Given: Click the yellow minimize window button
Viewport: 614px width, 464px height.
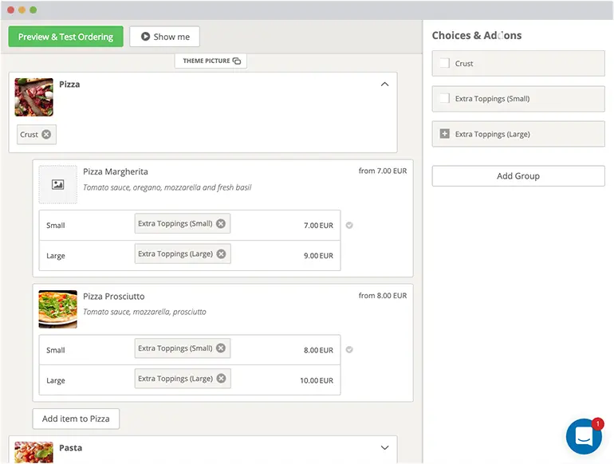Looking at the screenshot, I should pyautogui.click(x=22, y=10).
